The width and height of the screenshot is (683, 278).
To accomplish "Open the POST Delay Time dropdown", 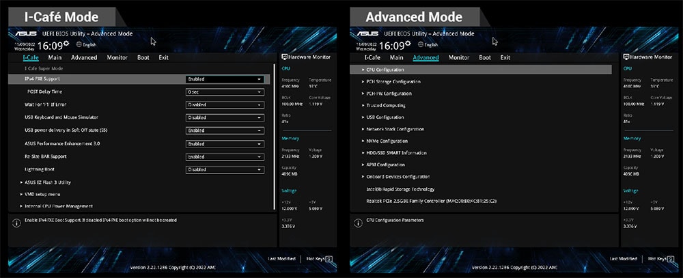I will click(x=225, y=92).
